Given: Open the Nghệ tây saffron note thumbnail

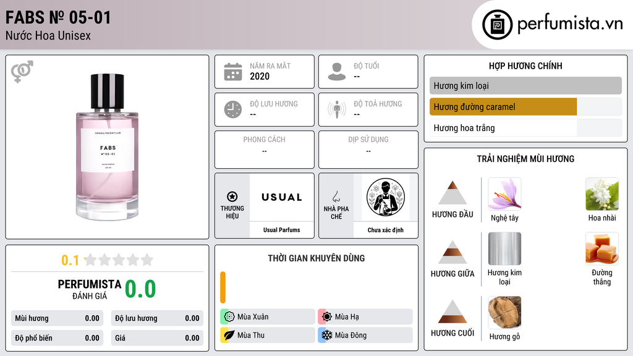Looking at the screenshot, I should [x=504, y=193].
